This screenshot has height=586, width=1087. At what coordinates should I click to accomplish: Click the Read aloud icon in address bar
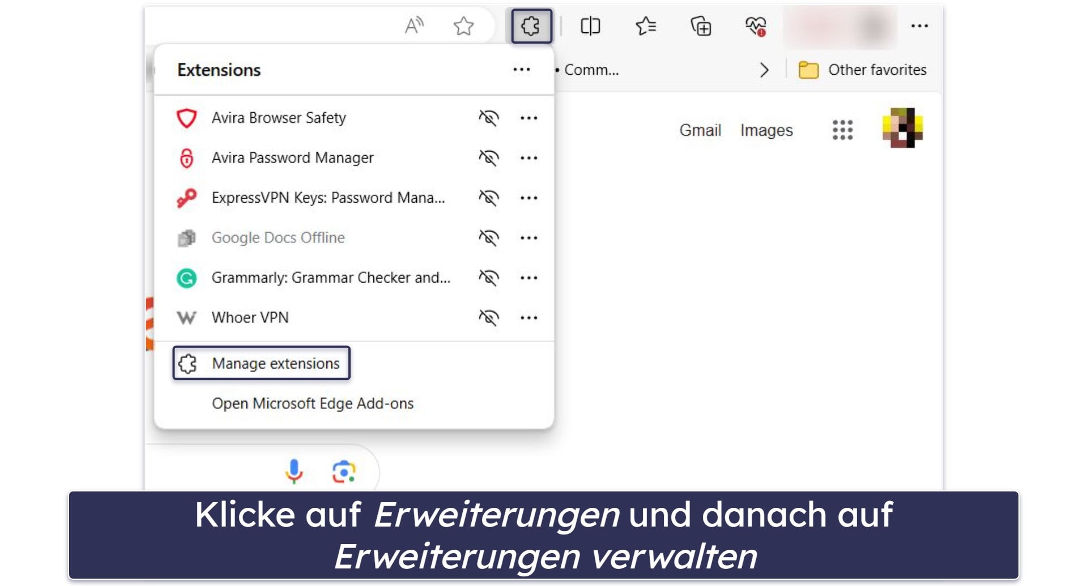(414, 25)
